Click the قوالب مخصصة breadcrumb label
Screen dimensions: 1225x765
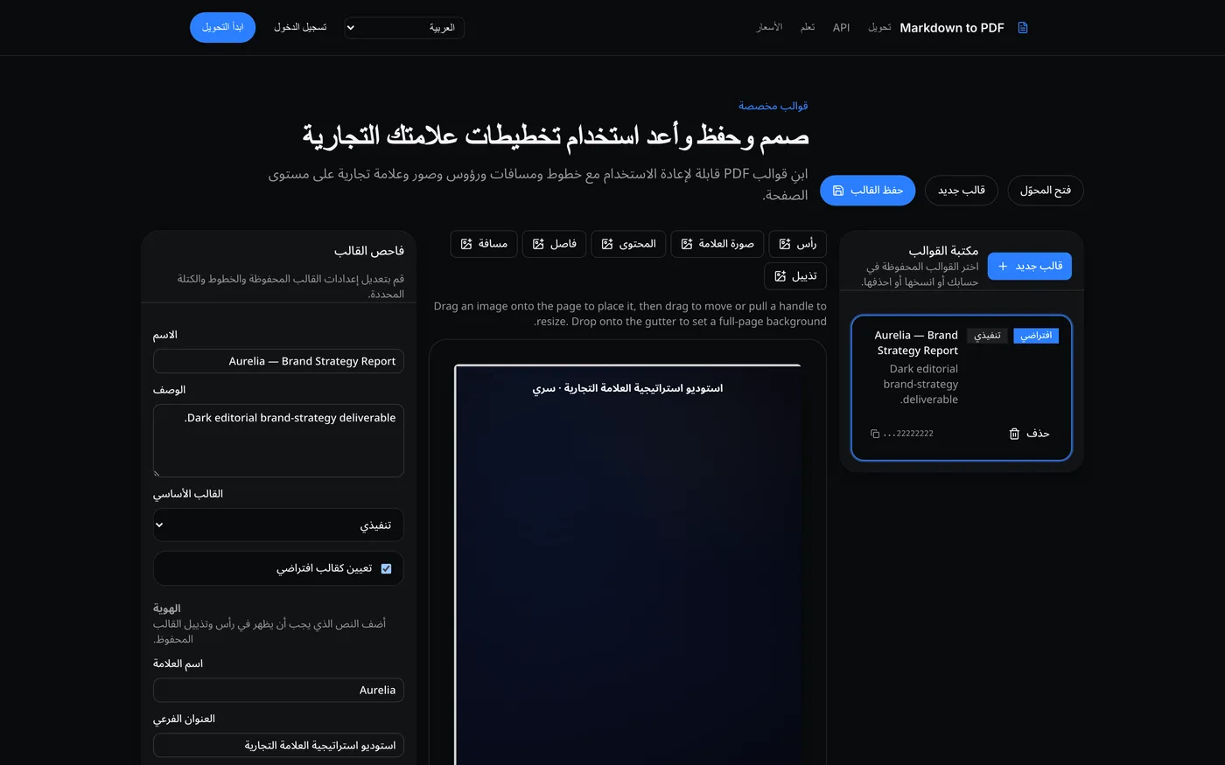773,106
